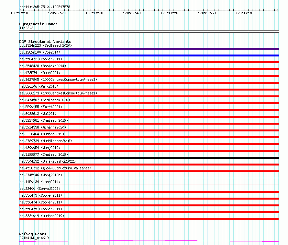Open the RefSeq Genes track heading
Viewport: 288px width, 245px height.
33,234
